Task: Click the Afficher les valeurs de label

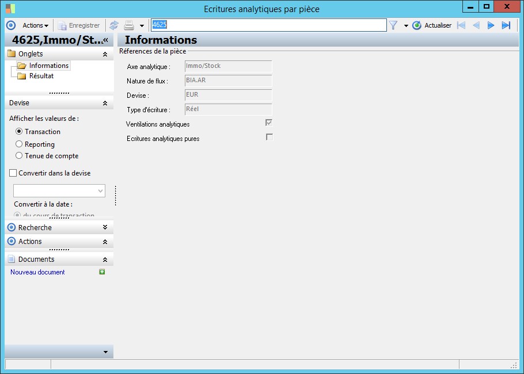Action: pyautogui.click(x=44, y=119)
